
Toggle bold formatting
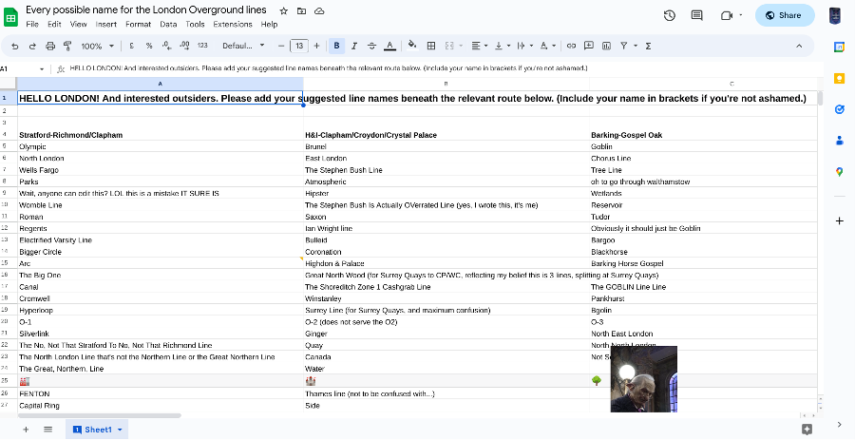point(336,47)
